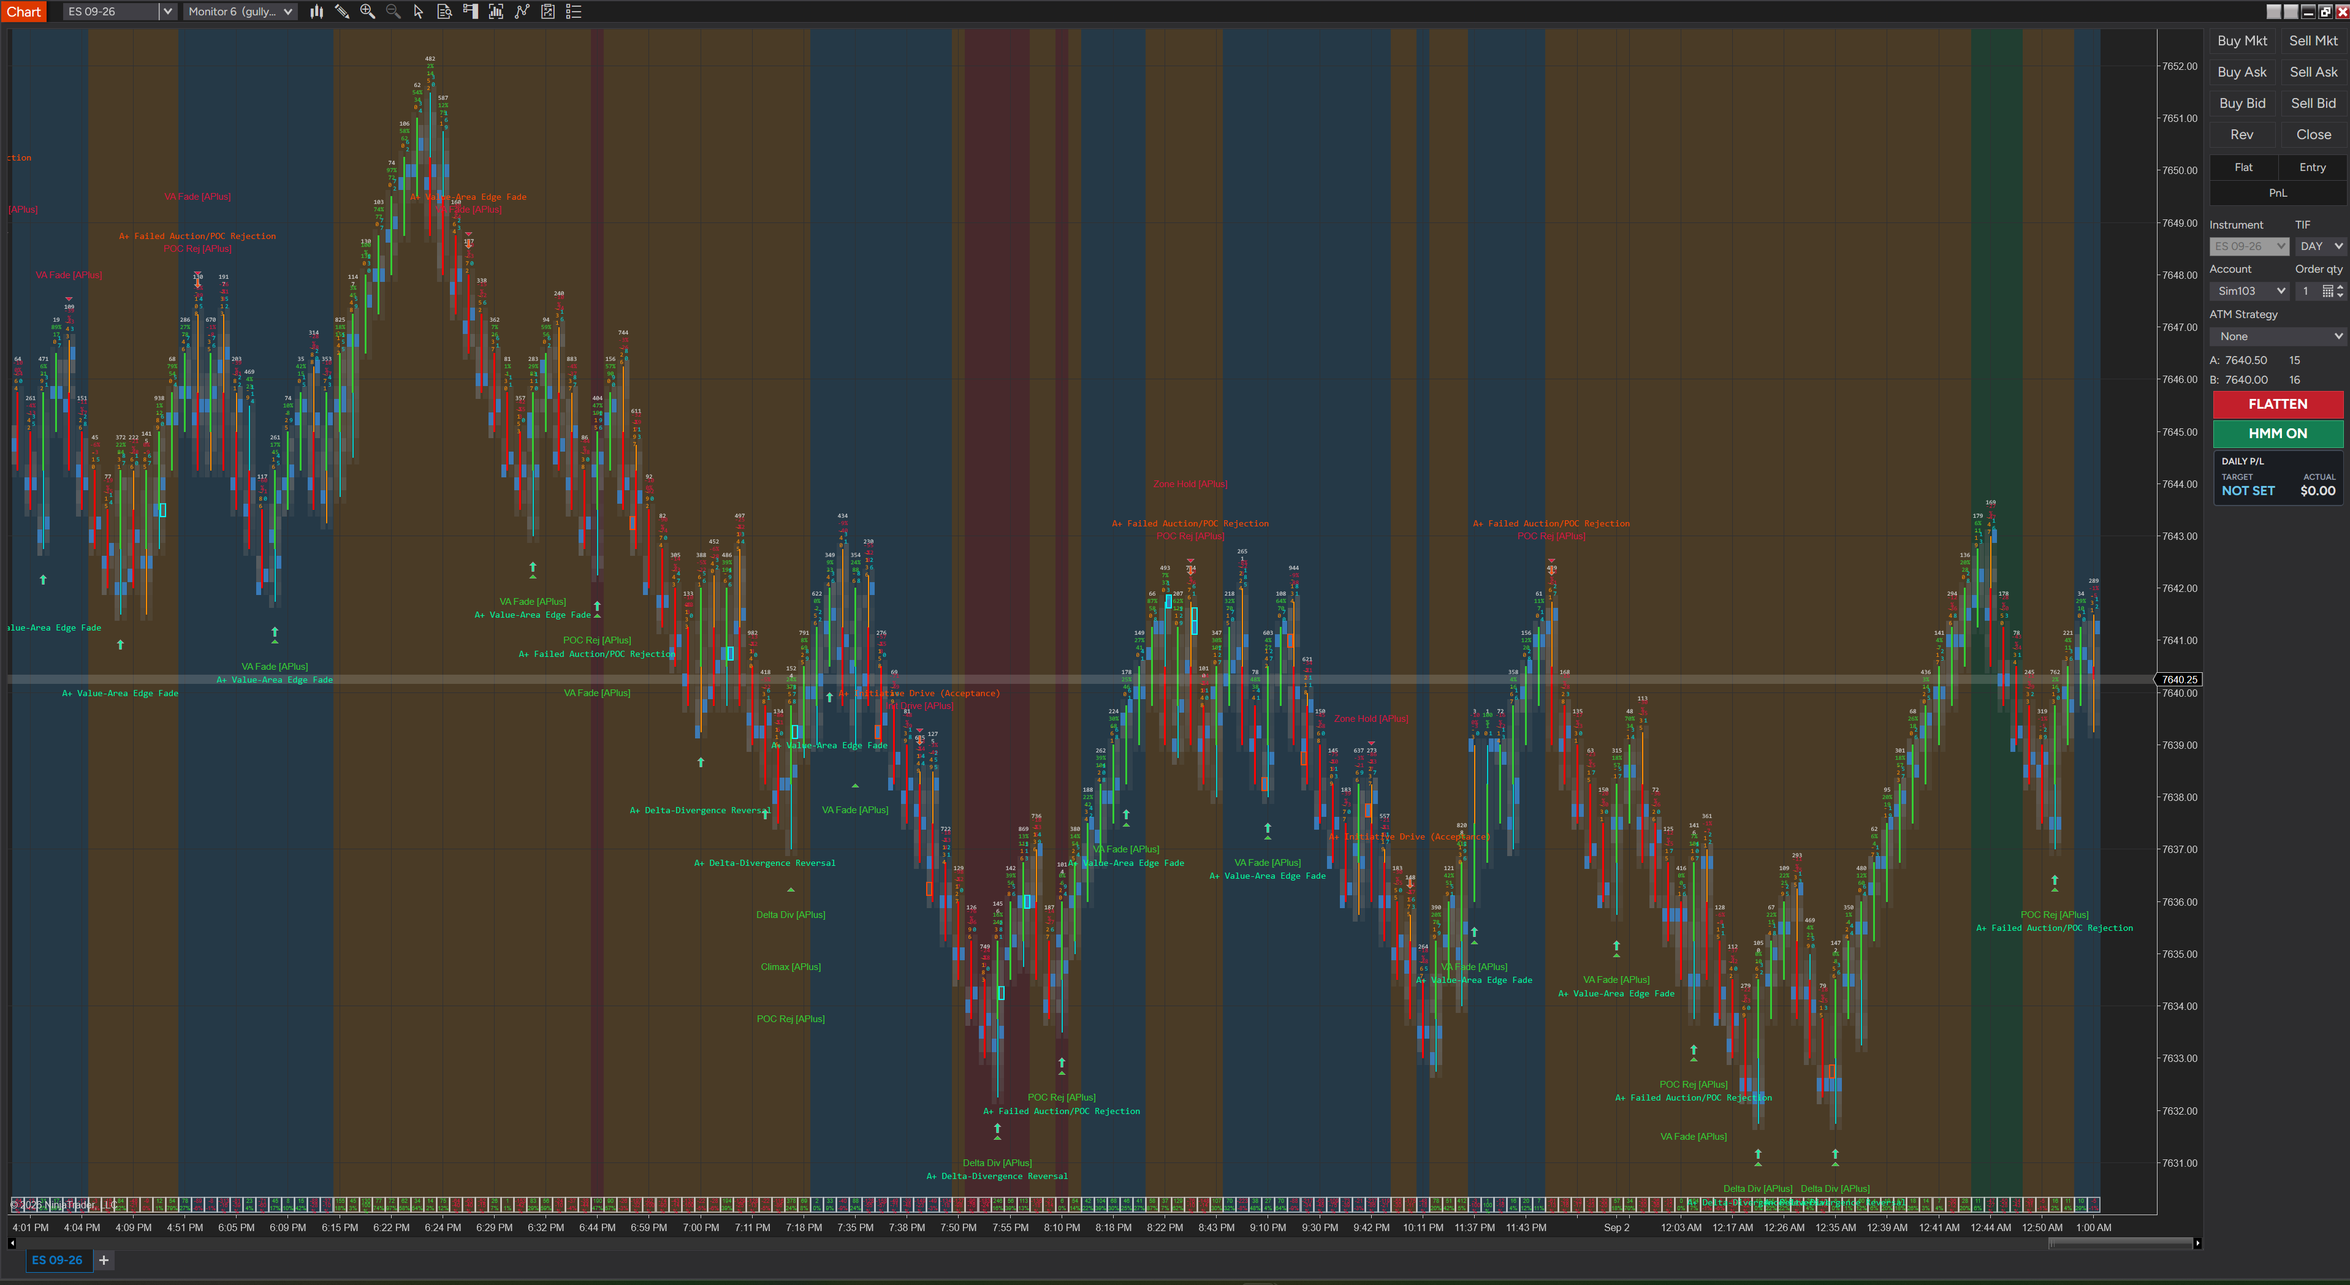Click the scroll left arrow
Screen dimensions: 2350x1285
[x=12, y=1243]
